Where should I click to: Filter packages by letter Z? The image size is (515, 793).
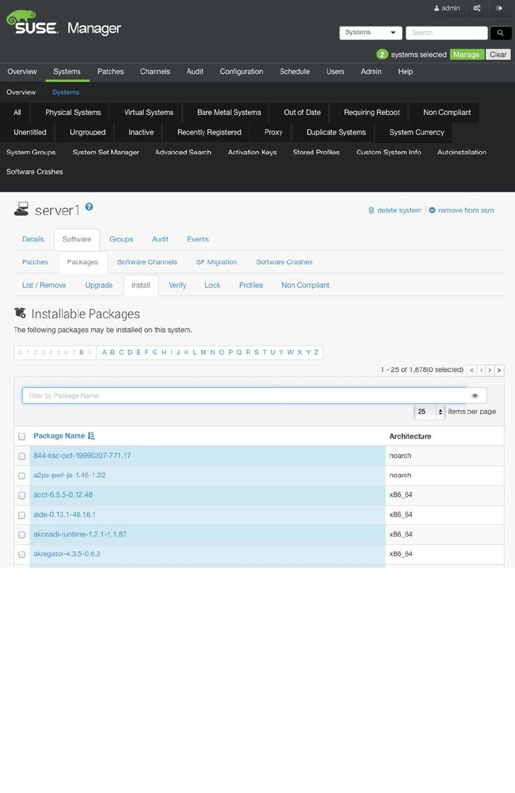click(316, 352)
